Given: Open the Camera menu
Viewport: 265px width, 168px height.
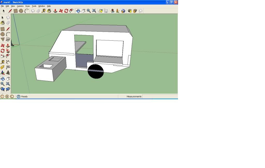Looking at the screenshot, I should 20,6.
